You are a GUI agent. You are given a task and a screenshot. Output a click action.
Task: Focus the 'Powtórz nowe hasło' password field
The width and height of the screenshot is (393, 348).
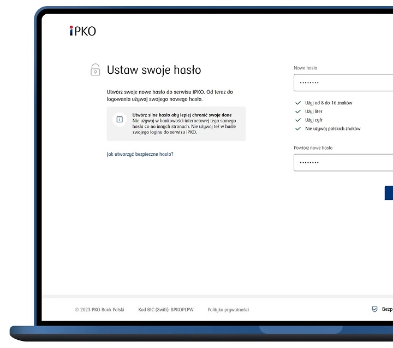pyautogui.click(x=343, y=163)
